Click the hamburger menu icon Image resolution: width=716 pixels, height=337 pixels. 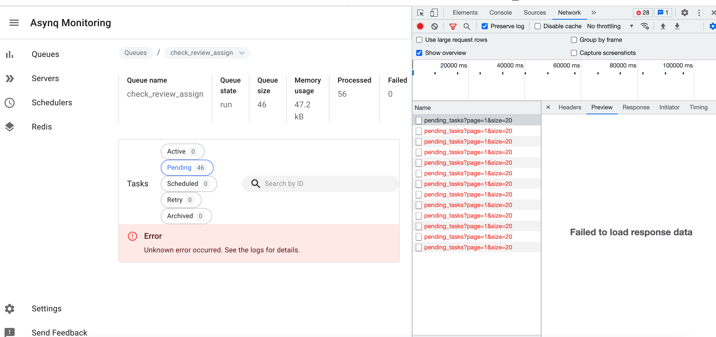(14, 23)
